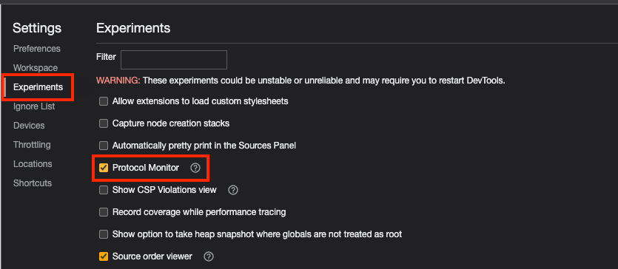
Task: Go to the Ignore List tab
Action: pos(34,106)
